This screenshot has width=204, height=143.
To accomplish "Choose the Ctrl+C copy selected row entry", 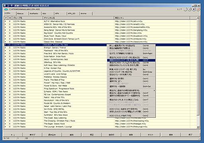I will pyautogui.click(x=131, y=81).
